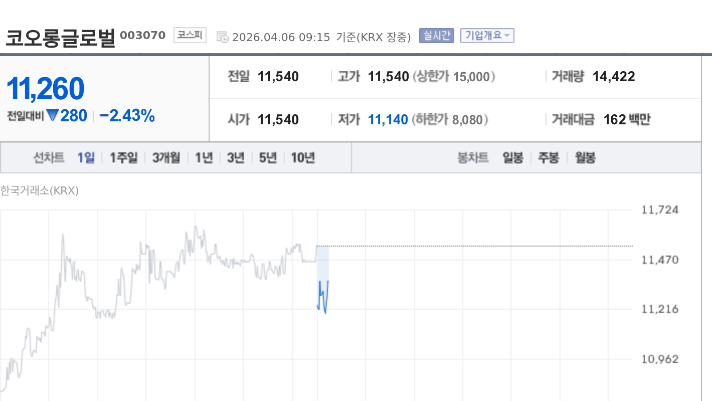Select the 5년 chart period
Image resolution: width=712 pixels, height=401 pixels.
266,157
